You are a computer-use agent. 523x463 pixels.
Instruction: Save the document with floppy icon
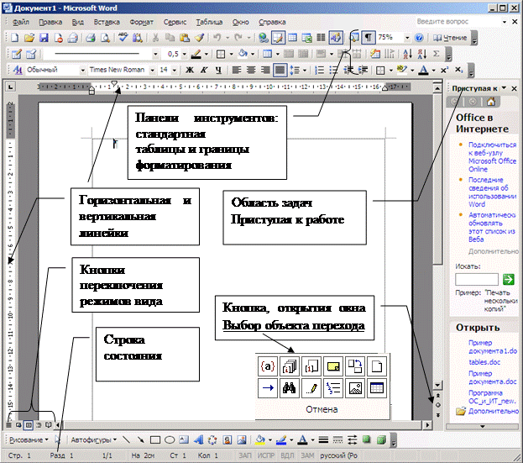point(44,37)
